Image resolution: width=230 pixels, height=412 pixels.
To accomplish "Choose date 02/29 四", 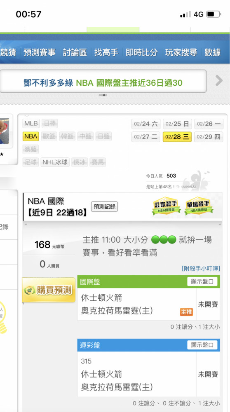I will (209, 137).
